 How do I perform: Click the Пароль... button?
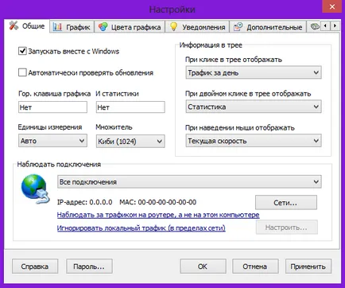[x=89, y=267]
